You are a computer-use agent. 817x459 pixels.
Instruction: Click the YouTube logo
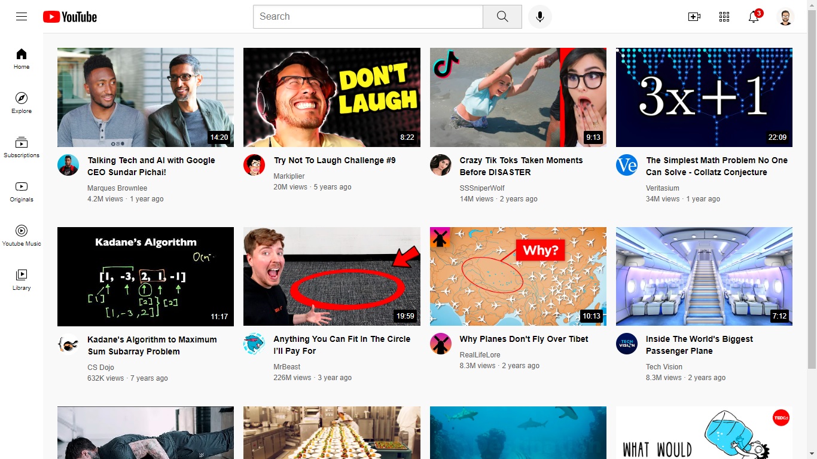[69, 16]
